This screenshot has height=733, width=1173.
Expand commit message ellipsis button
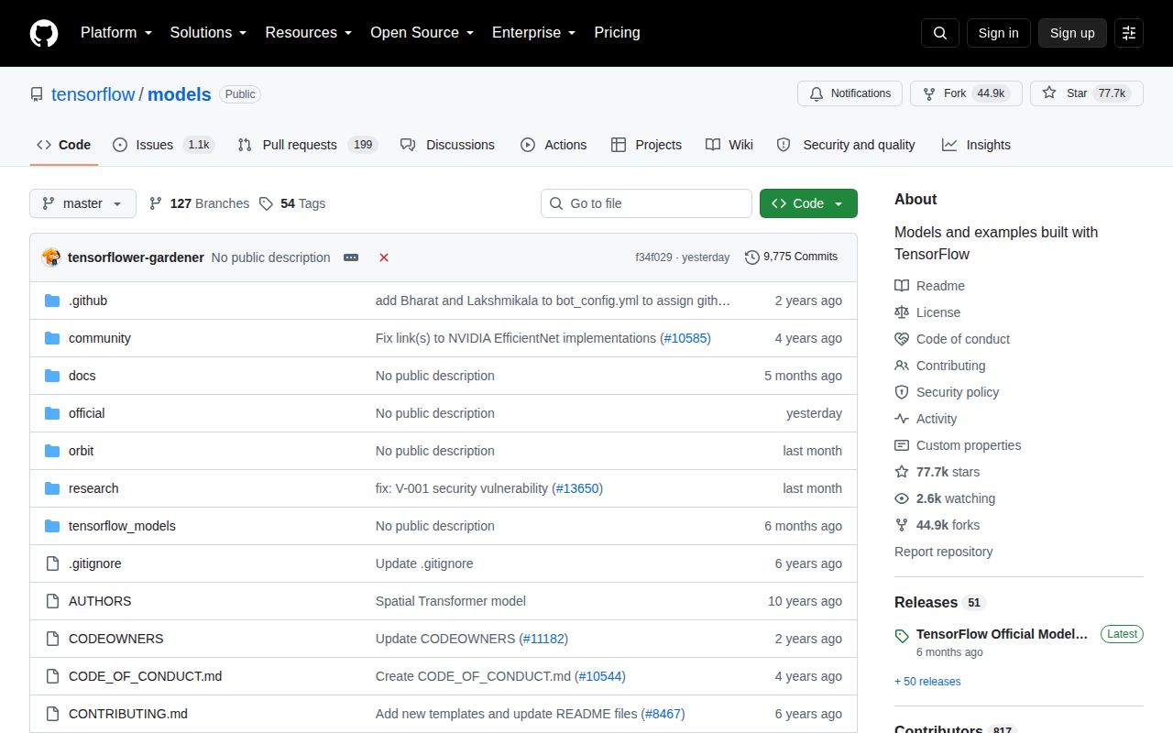pos(351,257)
